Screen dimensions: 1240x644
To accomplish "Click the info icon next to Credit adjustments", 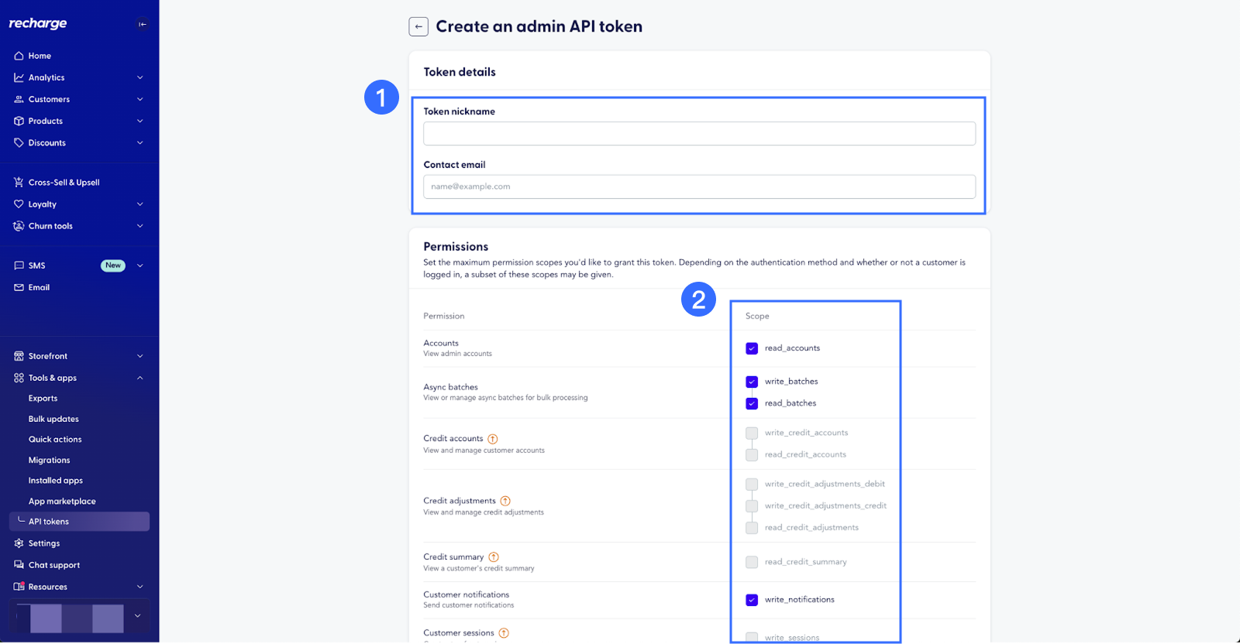I will [x=505, y=501].
